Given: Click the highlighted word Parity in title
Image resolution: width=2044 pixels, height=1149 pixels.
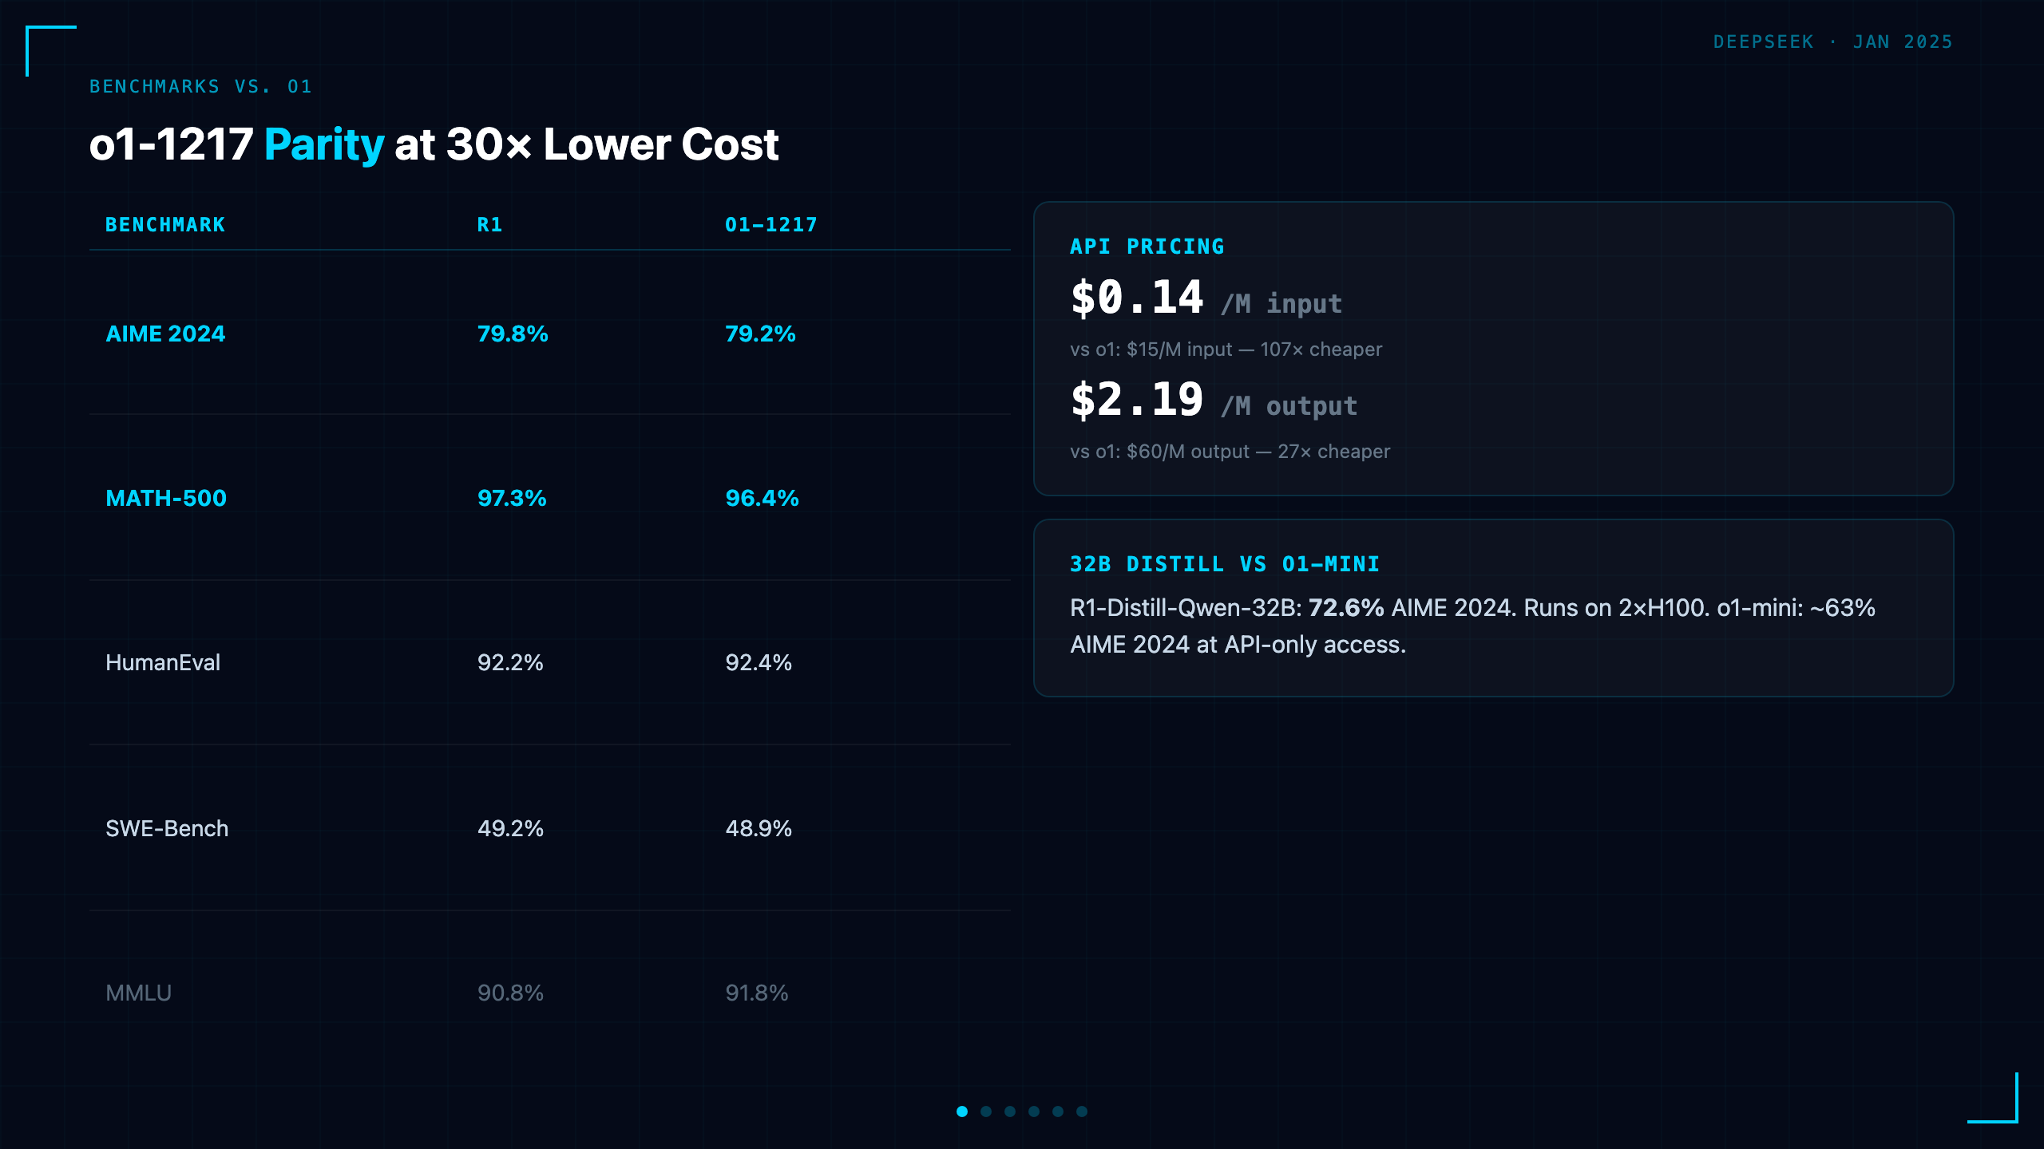Looking at the screenshot, I should coord(324,144).
